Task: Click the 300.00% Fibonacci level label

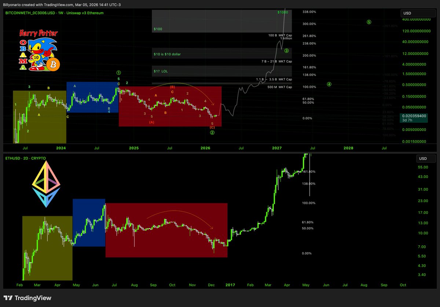Action: click(309, 24)
